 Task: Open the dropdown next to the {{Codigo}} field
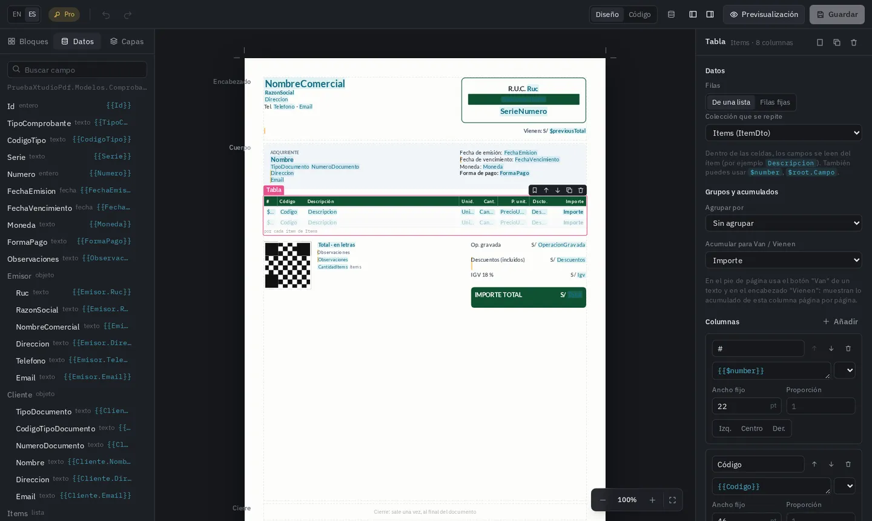click(x=845, y=486)
